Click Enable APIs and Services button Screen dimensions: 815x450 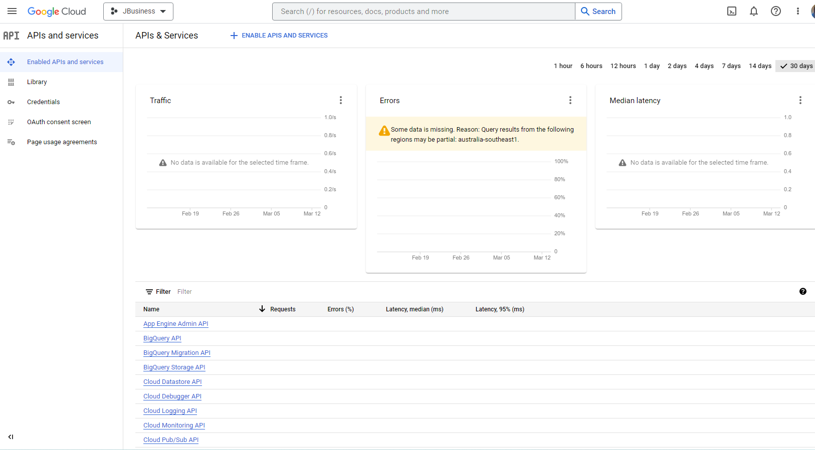[279, 36]
